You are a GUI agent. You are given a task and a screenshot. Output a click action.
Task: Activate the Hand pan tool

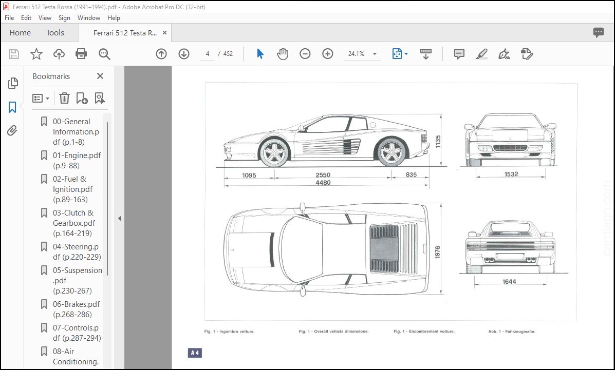[283, 54]
